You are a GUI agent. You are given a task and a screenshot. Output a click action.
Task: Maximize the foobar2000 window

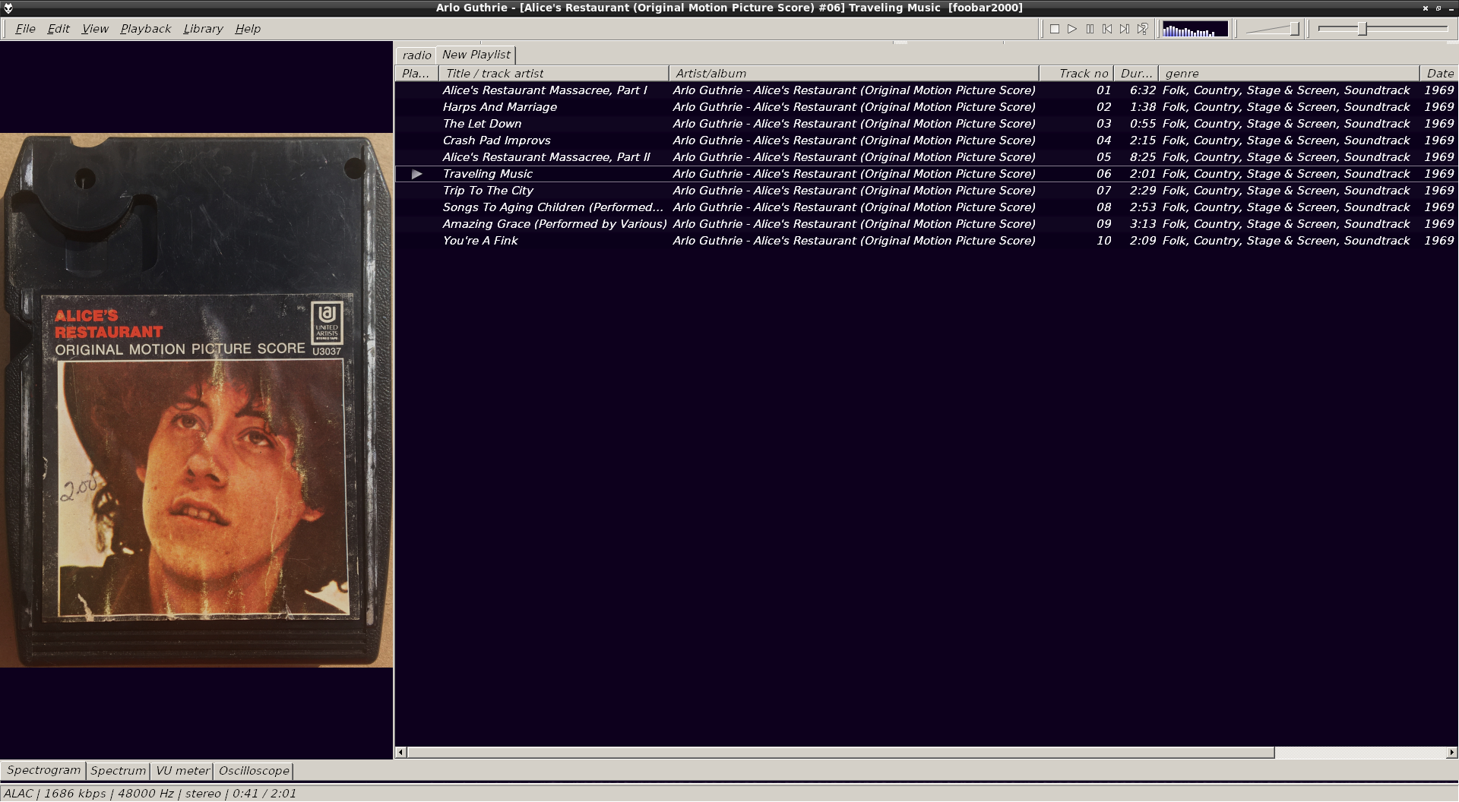(1438, 8)
